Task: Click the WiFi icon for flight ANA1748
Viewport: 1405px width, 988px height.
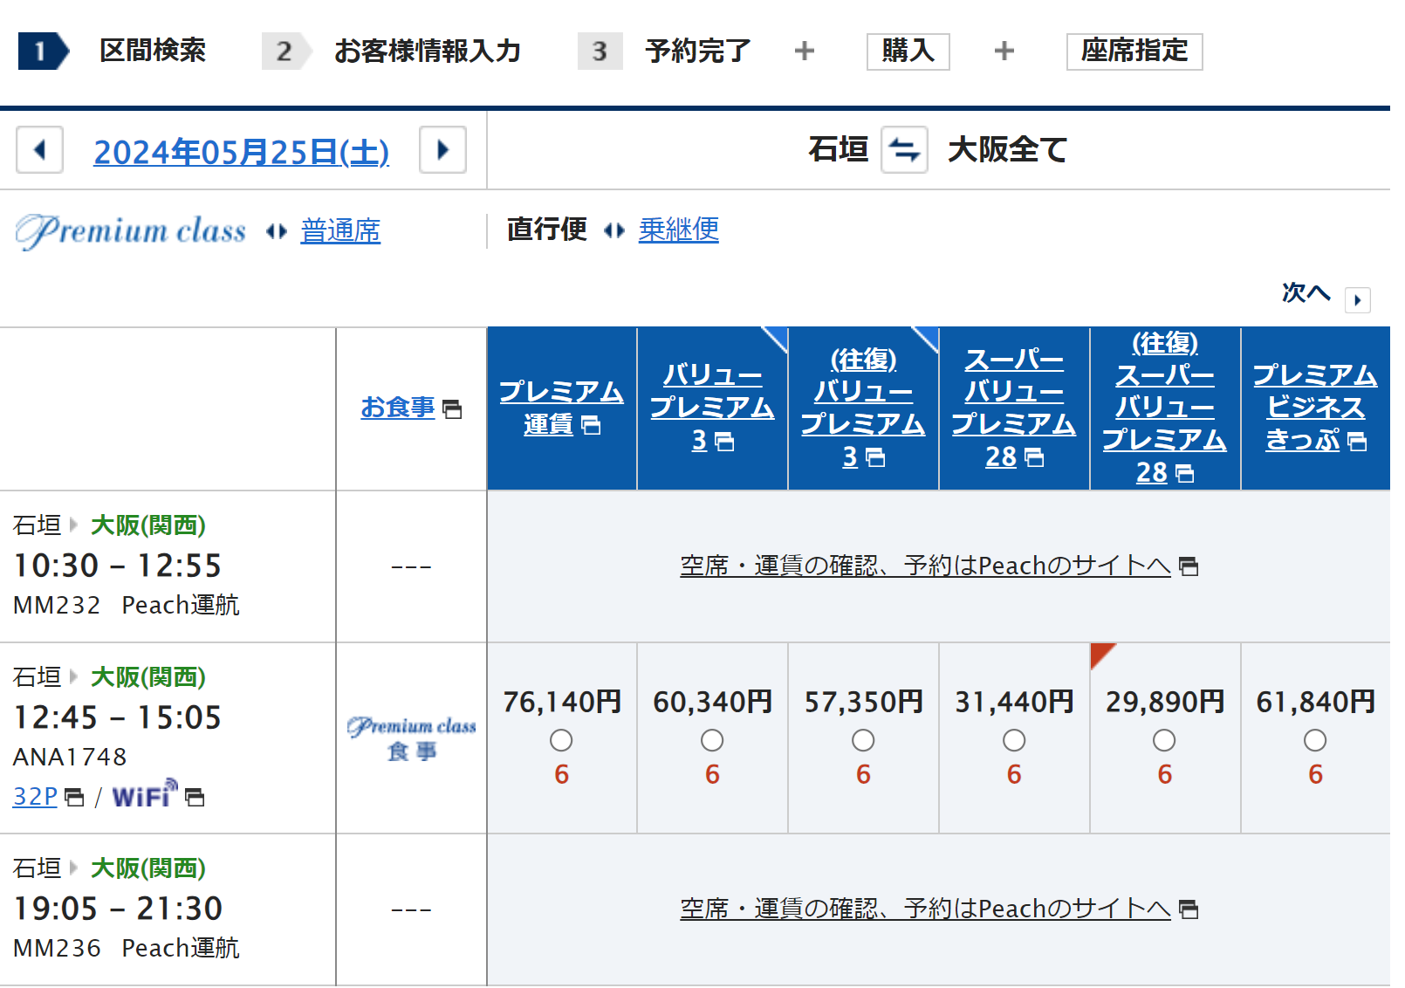Action: pos(145,795)
